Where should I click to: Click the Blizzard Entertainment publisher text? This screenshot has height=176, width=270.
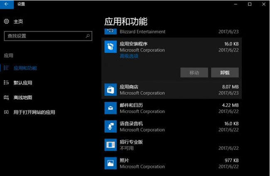coord(142,32)
